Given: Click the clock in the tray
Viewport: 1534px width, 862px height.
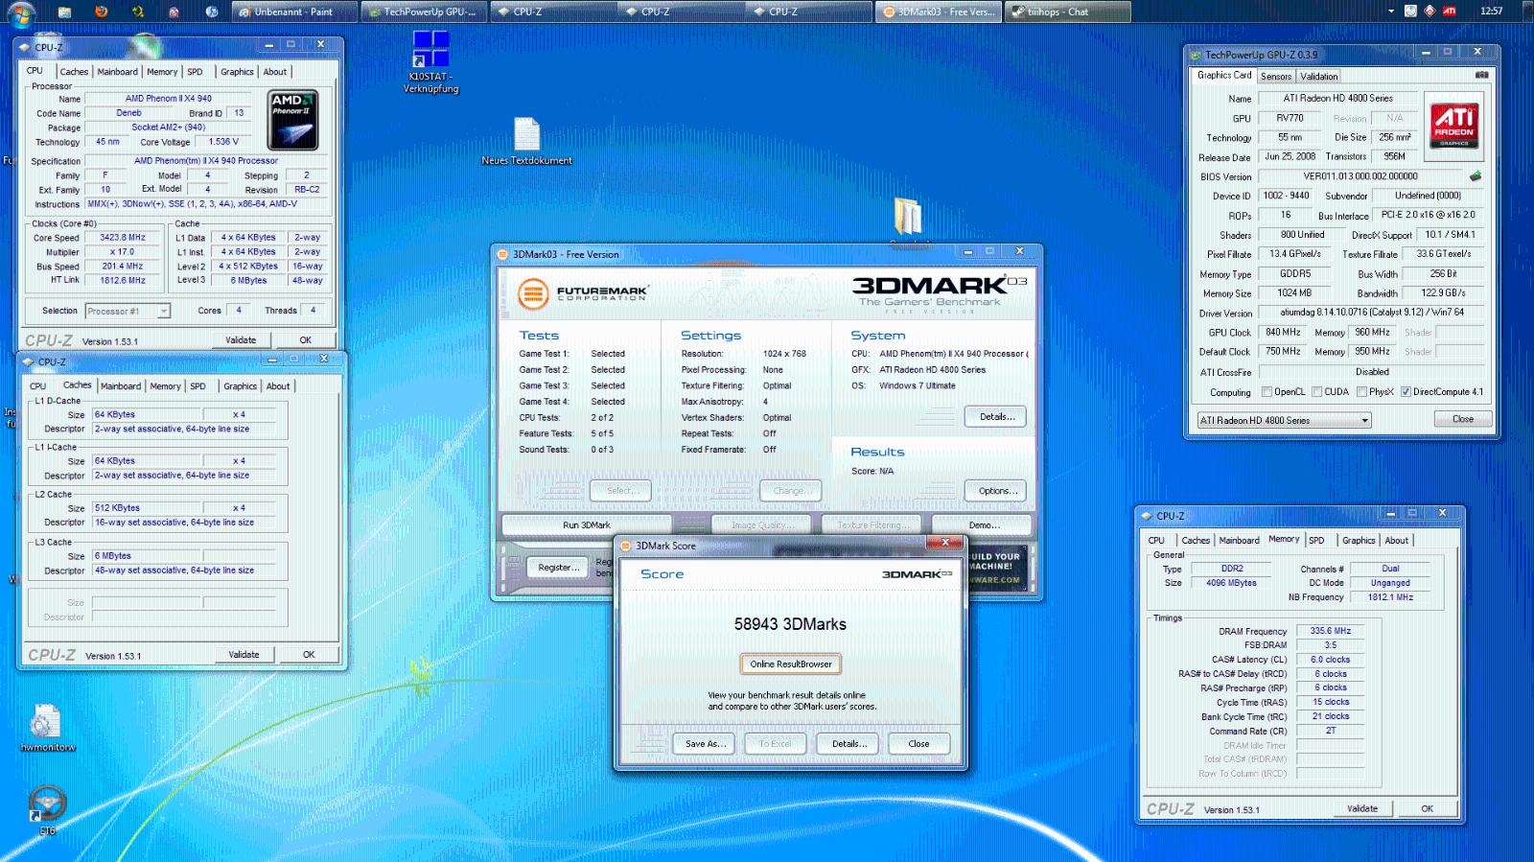Looking at the screenshot, I should tap(1491, 12).
